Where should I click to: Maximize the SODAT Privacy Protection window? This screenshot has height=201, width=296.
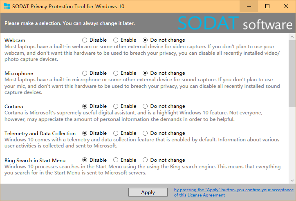pyautogui.click(x=267, y=7)
